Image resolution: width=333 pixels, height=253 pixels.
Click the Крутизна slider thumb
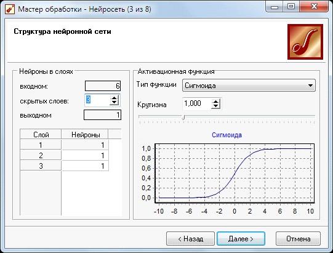pyautogui.click(x=183, y=117)
